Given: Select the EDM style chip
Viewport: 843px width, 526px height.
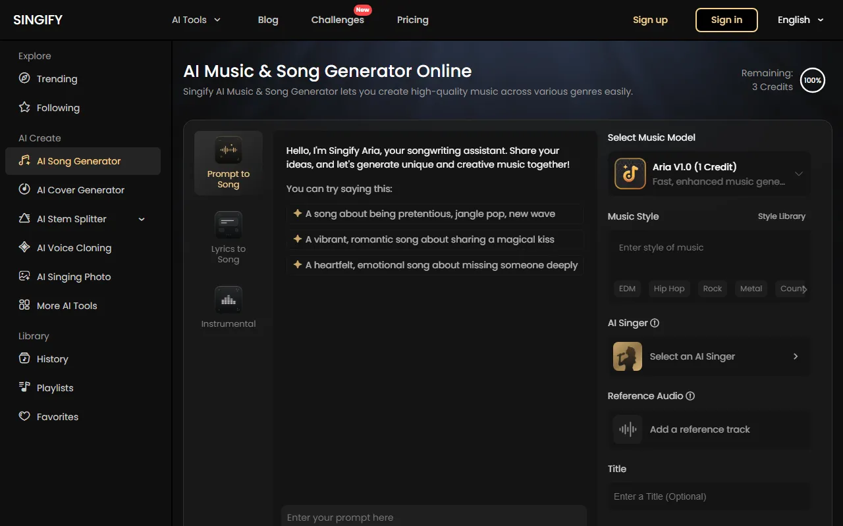Looking at the screenshot, I should point(627,289).
